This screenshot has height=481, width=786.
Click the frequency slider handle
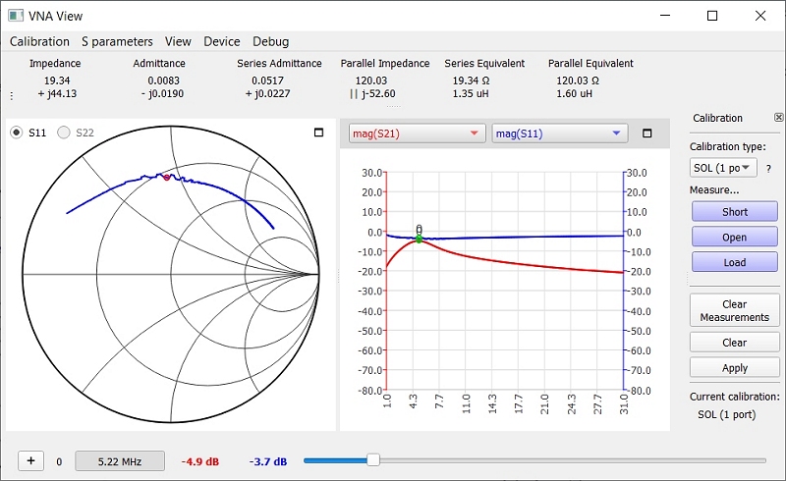[372, 459]
